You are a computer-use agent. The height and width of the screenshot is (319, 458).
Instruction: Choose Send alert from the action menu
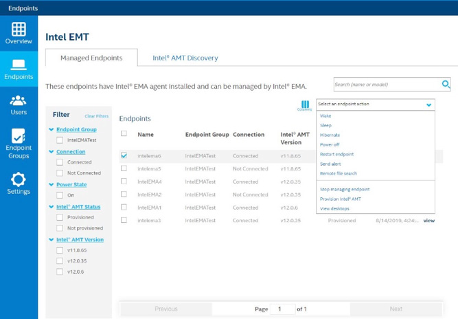(x=330, y=164)
